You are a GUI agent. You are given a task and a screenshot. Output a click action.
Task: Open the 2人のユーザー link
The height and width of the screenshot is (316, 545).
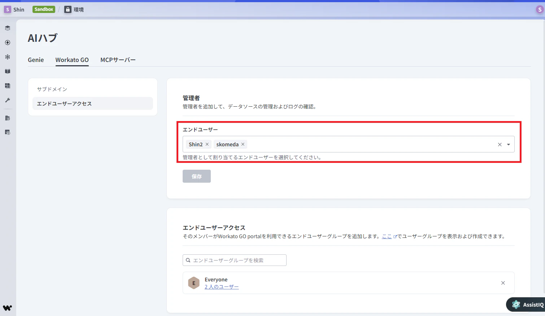pyautogui.click(x=222, y=287)
